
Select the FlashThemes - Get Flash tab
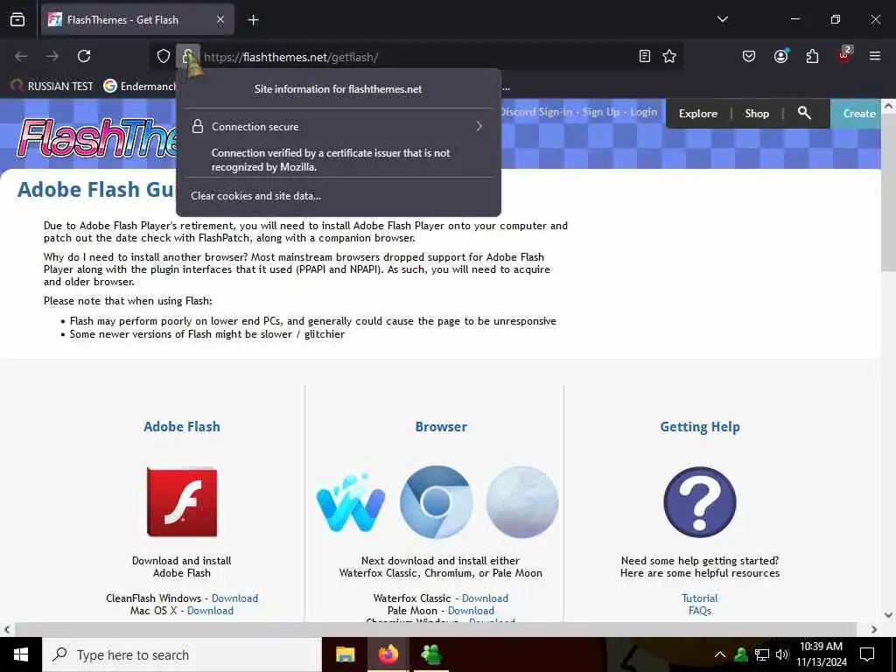coord(137,19)
